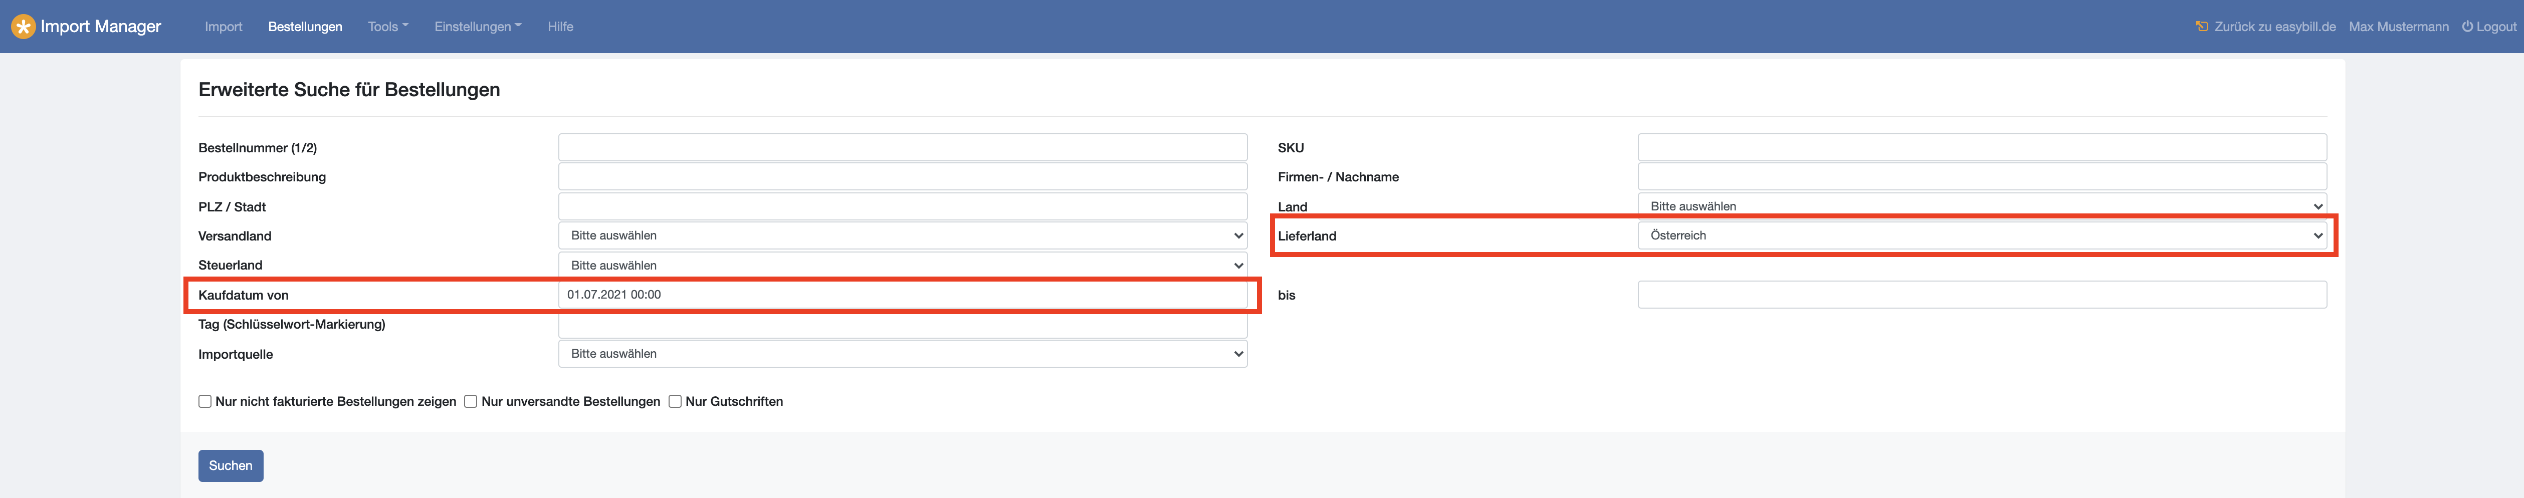Enable Nur nicht fakturierte Bestellungen zeigen checkbox
The height and width of the screenshot is (498, 2524).
(x=205, y=401)
